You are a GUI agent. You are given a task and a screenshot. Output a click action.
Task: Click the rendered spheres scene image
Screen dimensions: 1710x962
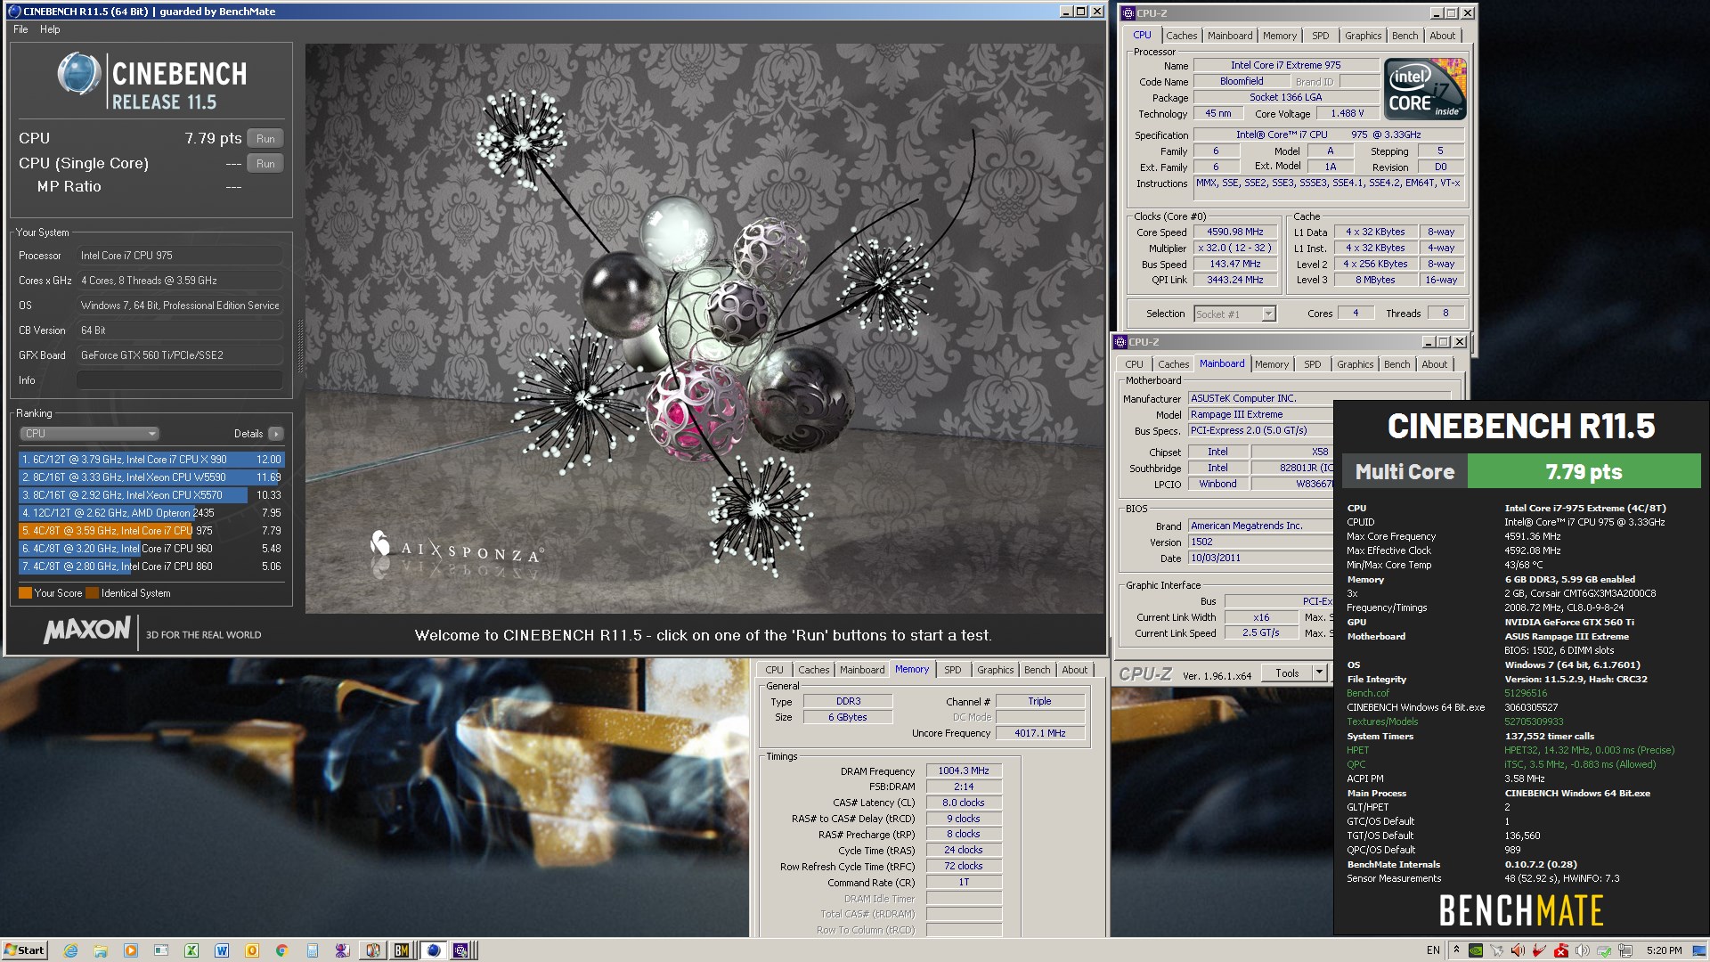pos(704,329)
